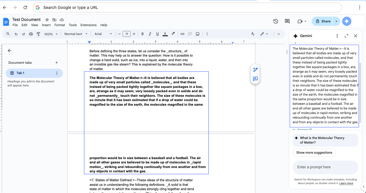
Task: Open the zoom 100% dropdown
Action: click(x=51, y=34)
